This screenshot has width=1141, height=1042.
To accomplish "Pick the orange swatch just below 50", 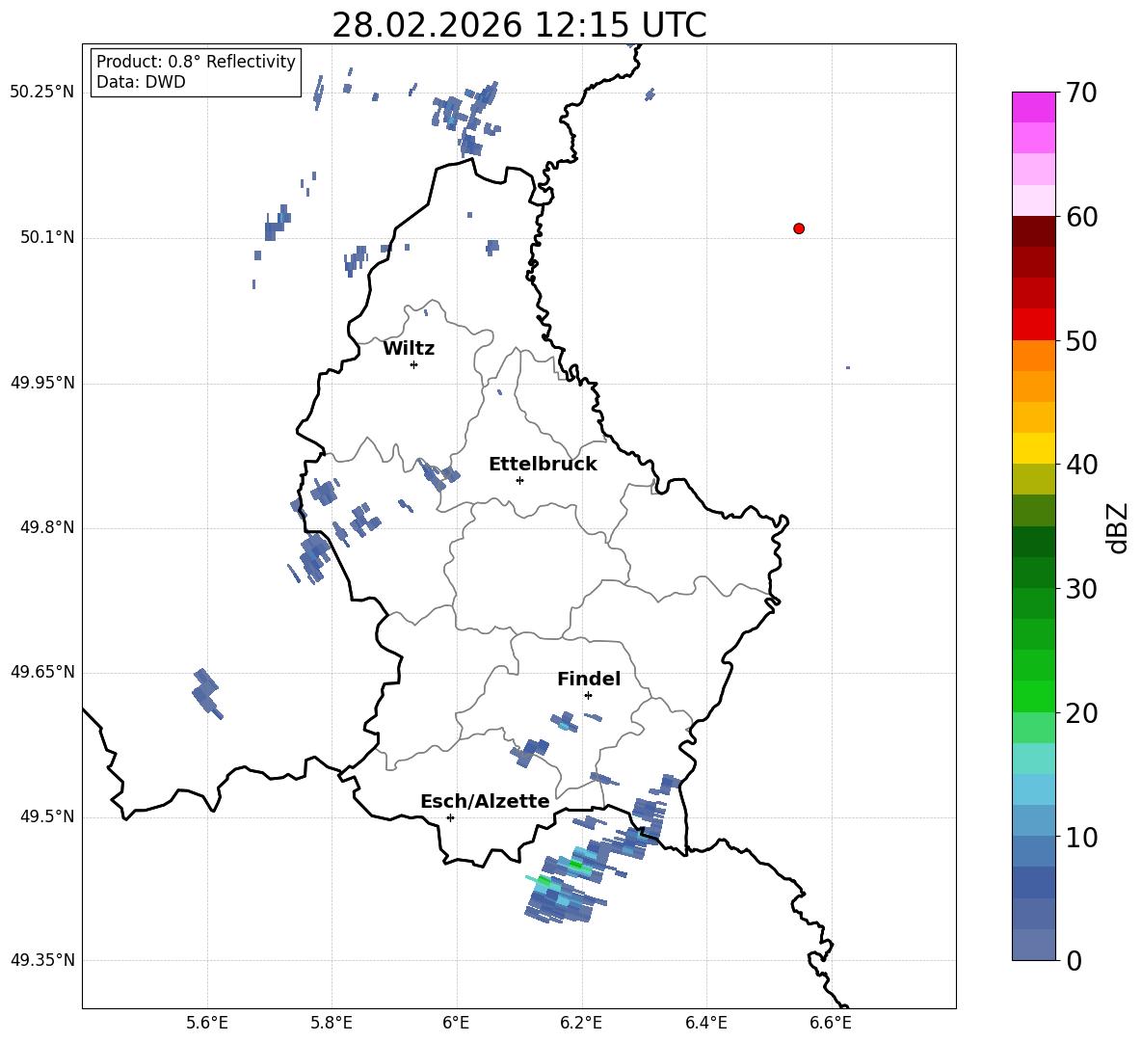I will (x=1033, y=355).
